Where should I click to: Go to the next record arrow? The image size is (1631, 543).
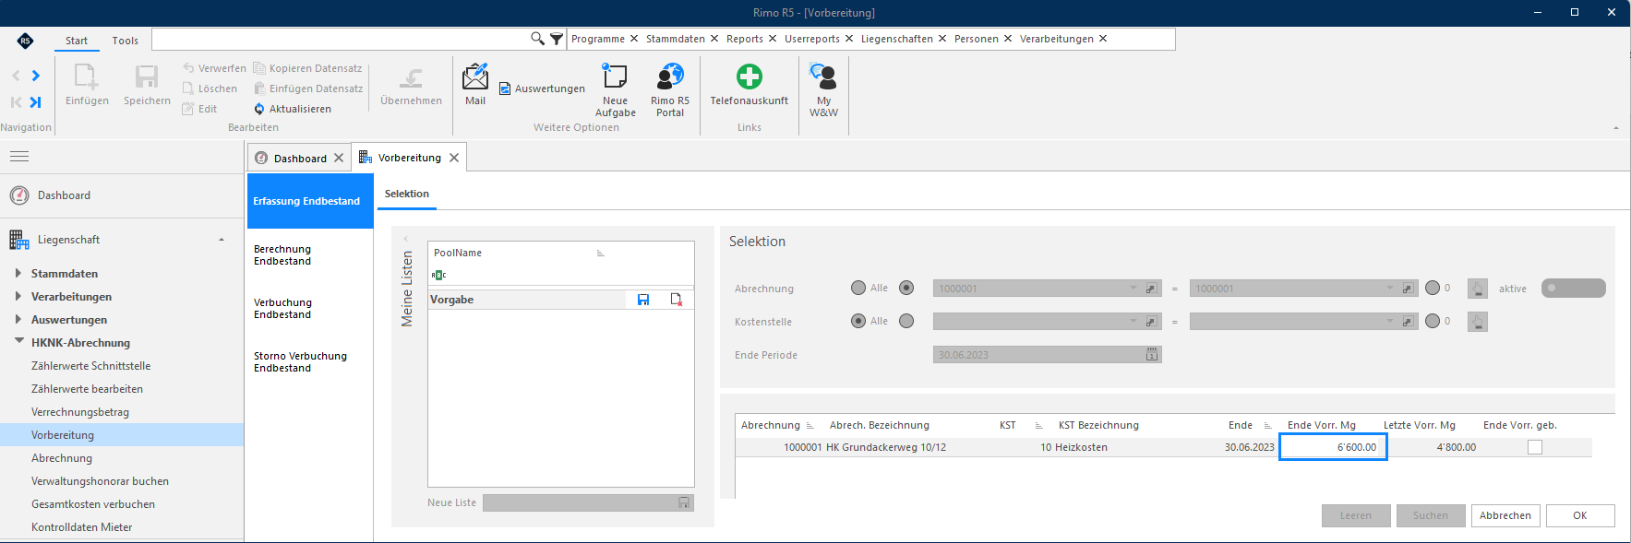[36, 76]
